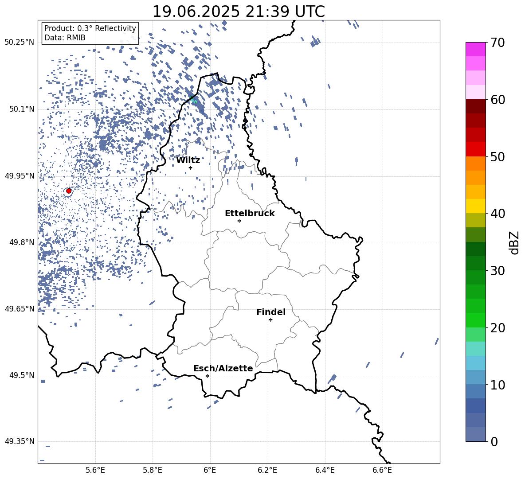Click the Wiltz city label
Screen dimensions: 525x479
(188, 160)
